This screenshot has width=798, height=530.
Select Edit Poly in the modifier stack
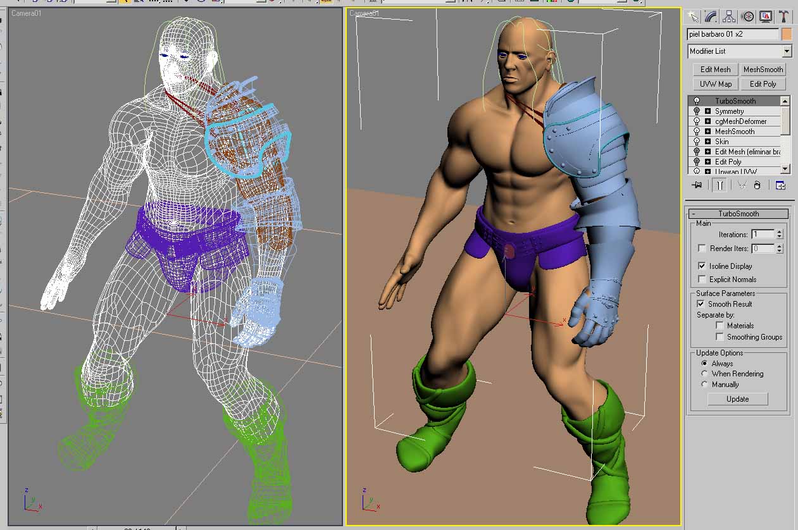click(728, 162)
